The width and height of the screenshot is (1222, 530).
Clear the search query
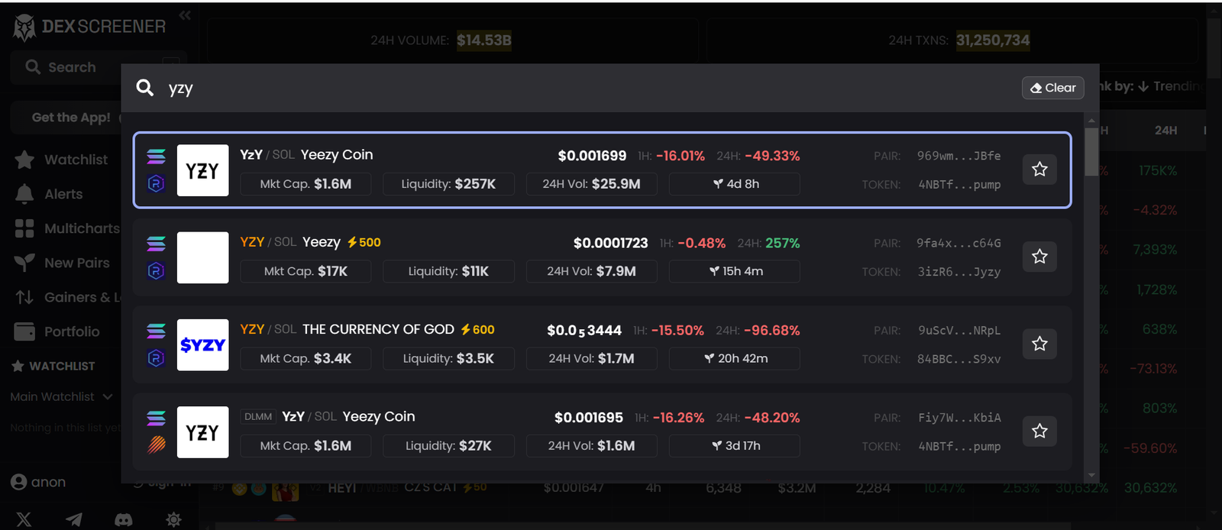1052,88
